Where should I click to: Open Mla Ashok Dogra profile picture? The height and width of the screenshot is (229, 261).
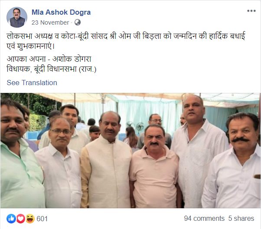coord(17,17)
